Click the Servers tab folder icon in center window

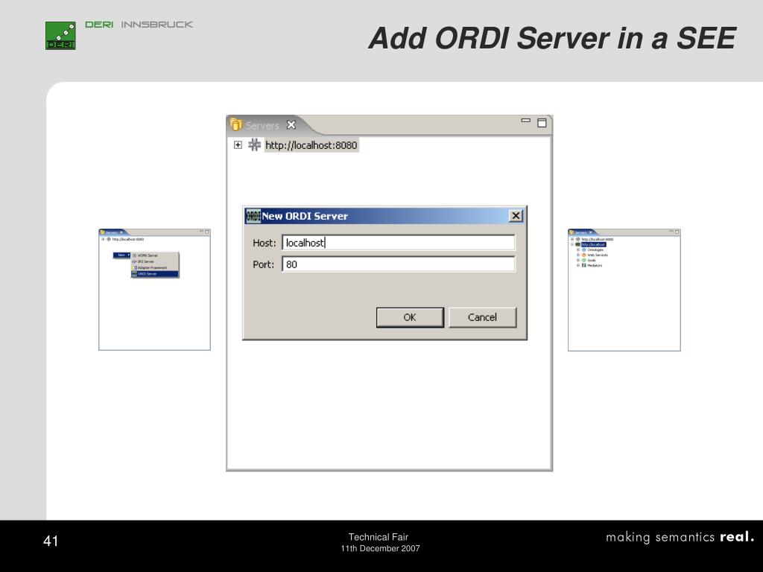(236, 124)
